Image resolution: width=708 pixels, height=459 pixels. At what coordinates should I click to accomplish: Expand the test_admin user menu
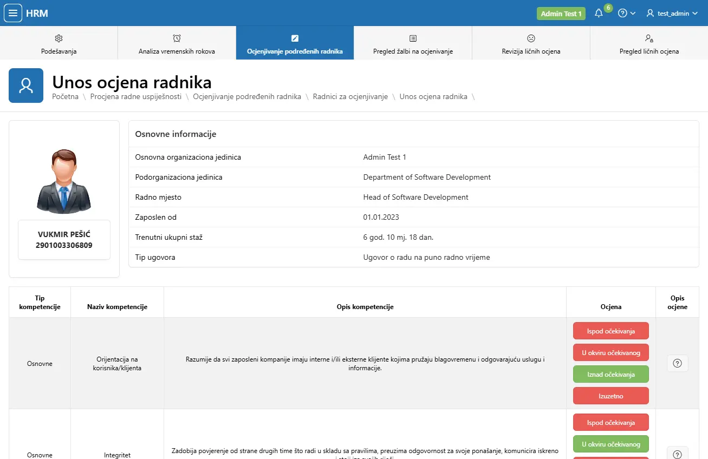(x=672, y=14)
